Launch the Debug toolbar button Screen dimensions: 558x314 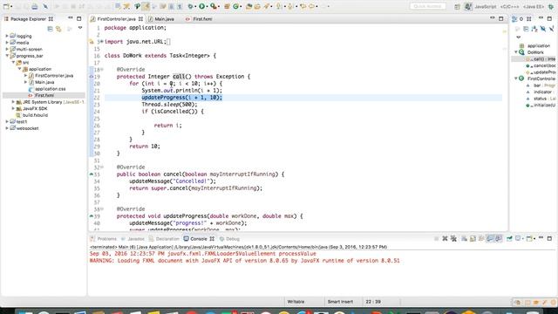[x=191, y=6]
